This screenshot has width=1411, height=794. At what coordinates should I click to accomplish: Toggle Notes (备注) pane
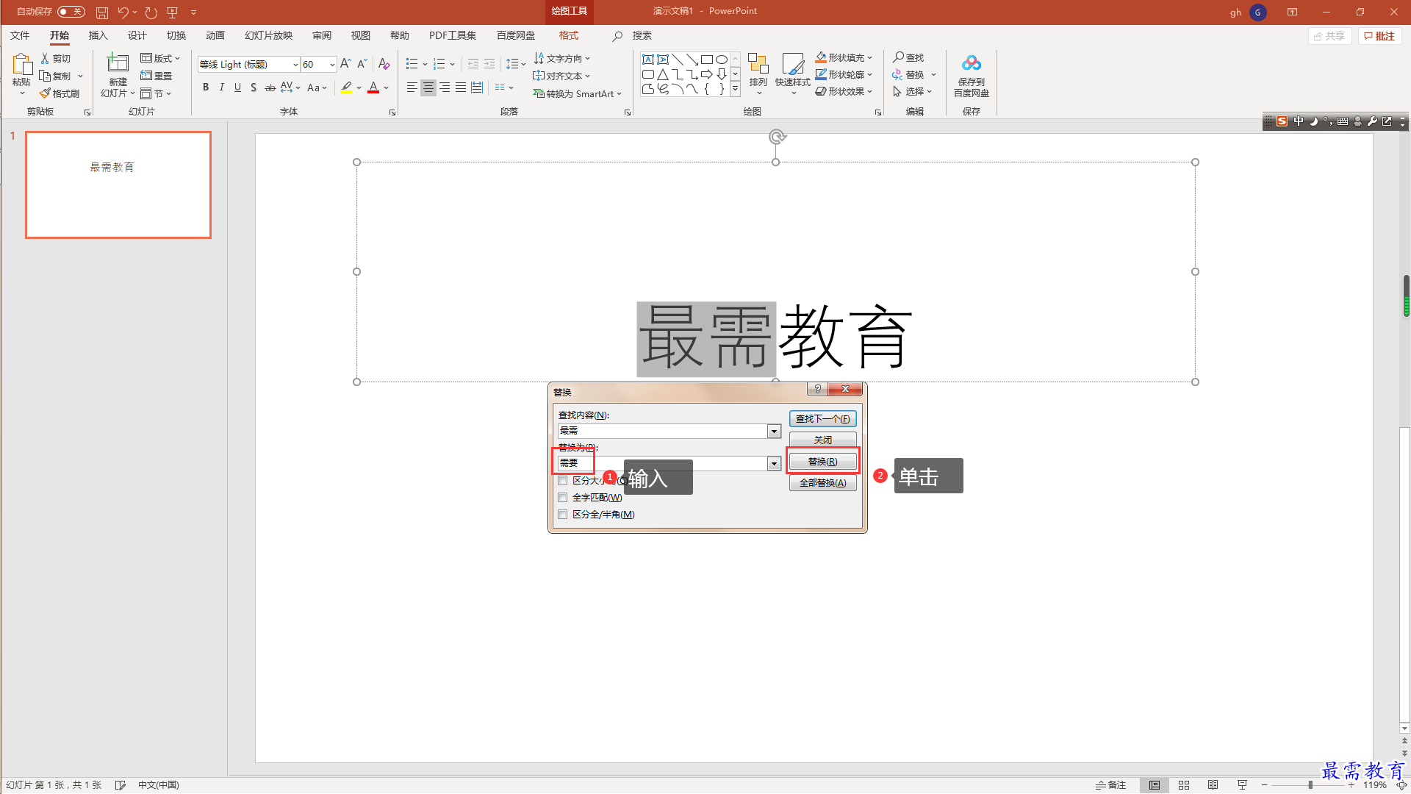tap(1110, 785)
